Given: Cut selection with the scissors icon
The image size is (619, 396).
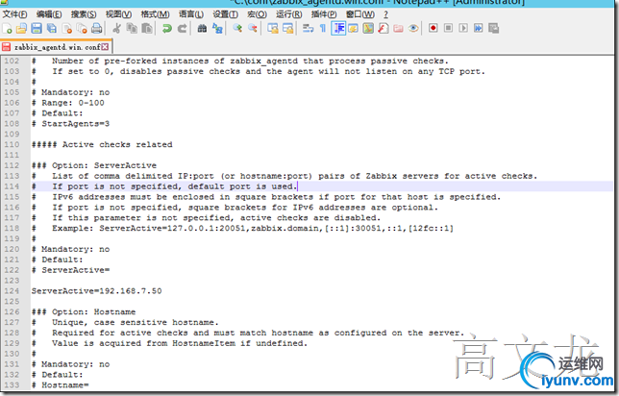Looking at the screenshot, I should 116,29.
